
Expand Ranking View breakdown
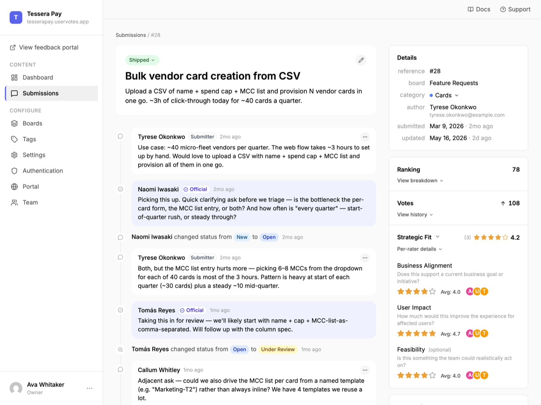pyautogui.click(x=420, y=181)
